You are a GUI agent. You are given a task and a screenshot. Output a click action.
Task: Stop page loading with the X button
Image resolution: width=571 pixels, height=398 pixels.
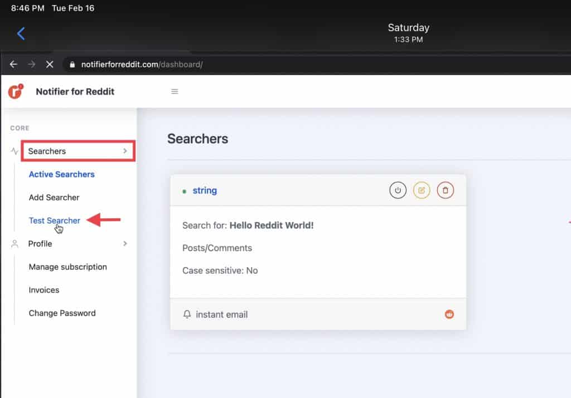point(50,65)
